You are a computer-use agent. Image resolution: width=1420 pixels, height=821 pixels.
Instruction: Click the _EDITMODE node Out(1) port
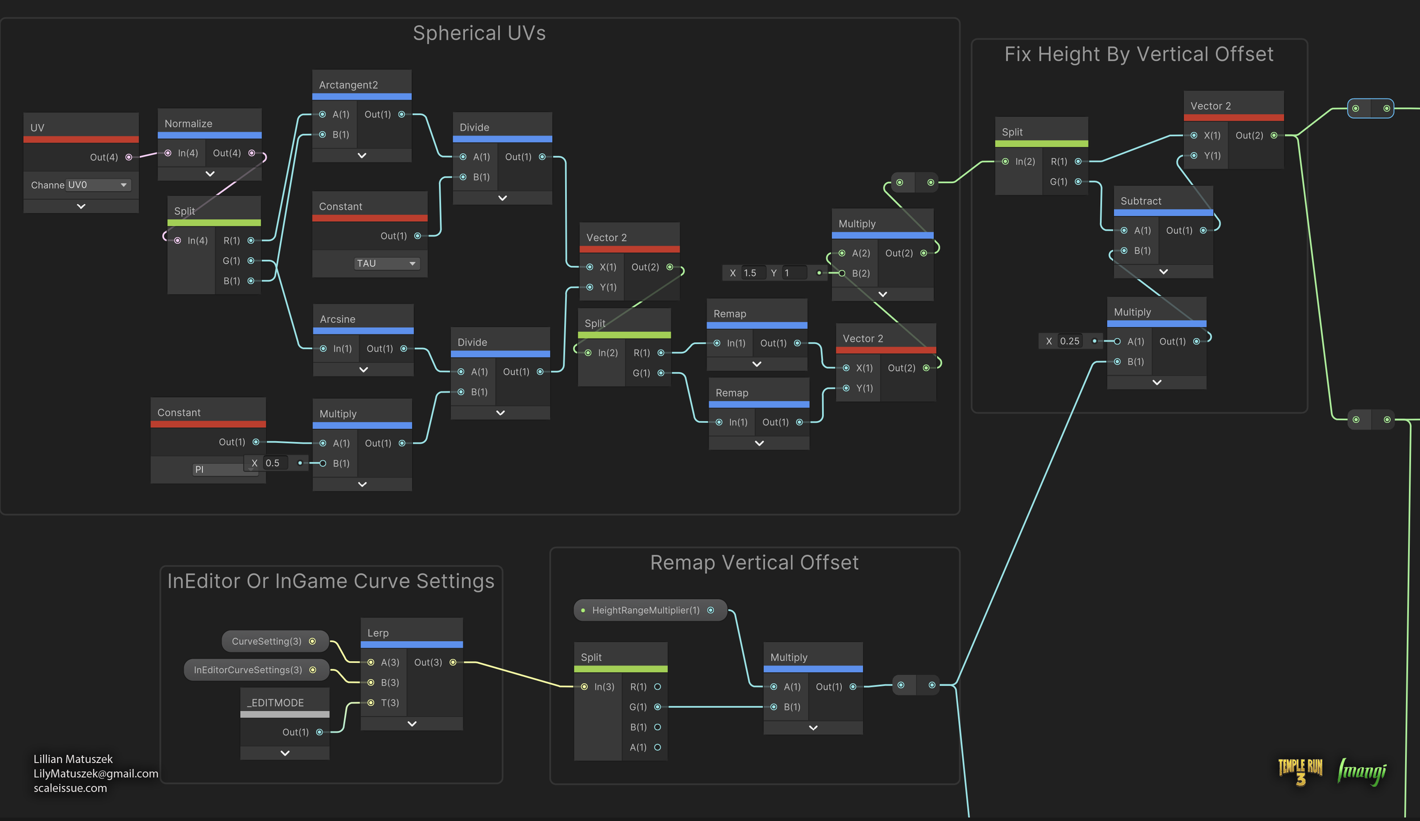320,732
